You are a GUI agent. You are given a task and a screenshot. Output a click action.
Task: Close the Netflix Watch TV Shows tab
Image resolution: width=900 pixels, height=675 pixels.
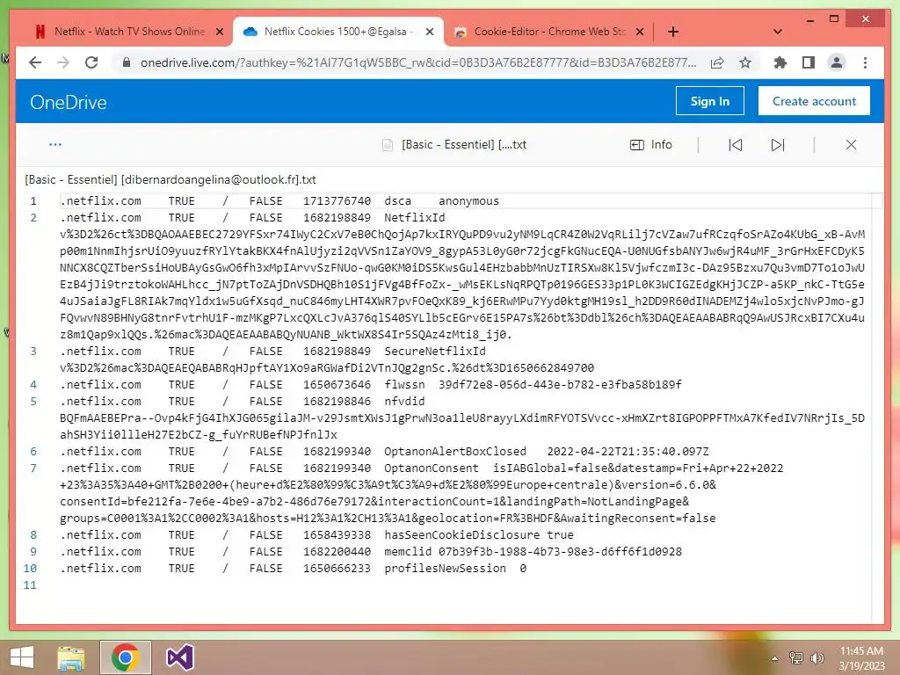pyautogui.click(x=219, y=32)
